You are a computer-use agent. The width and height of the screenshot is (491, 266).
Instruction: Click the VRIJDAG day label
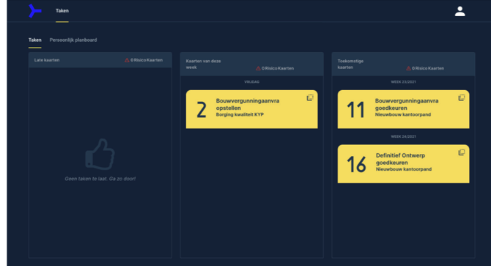252,82
